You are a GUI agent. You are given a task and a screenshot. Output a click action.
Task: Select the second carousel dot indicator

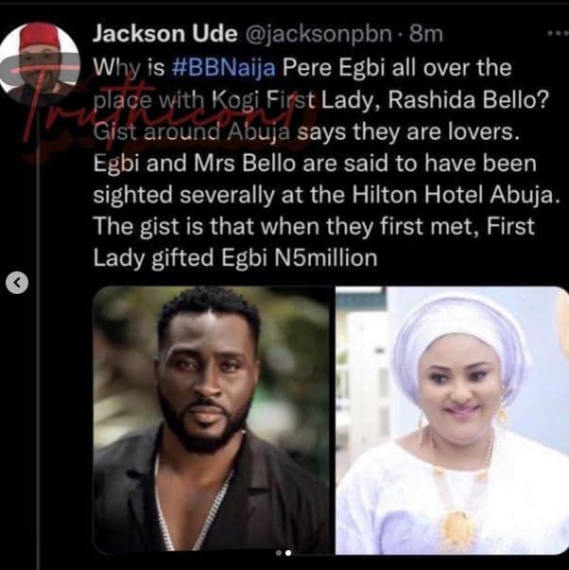pyautogui.click(x=288, y=553)
